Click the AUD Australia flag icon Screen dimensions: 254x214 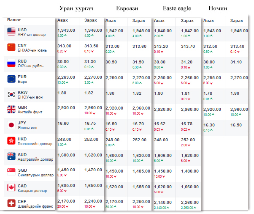click(11, 156)
